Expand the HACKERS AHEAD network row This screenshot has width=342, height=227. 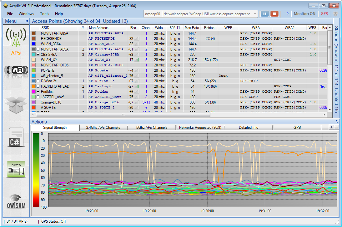pyautogui.click(x=38, y=86)
